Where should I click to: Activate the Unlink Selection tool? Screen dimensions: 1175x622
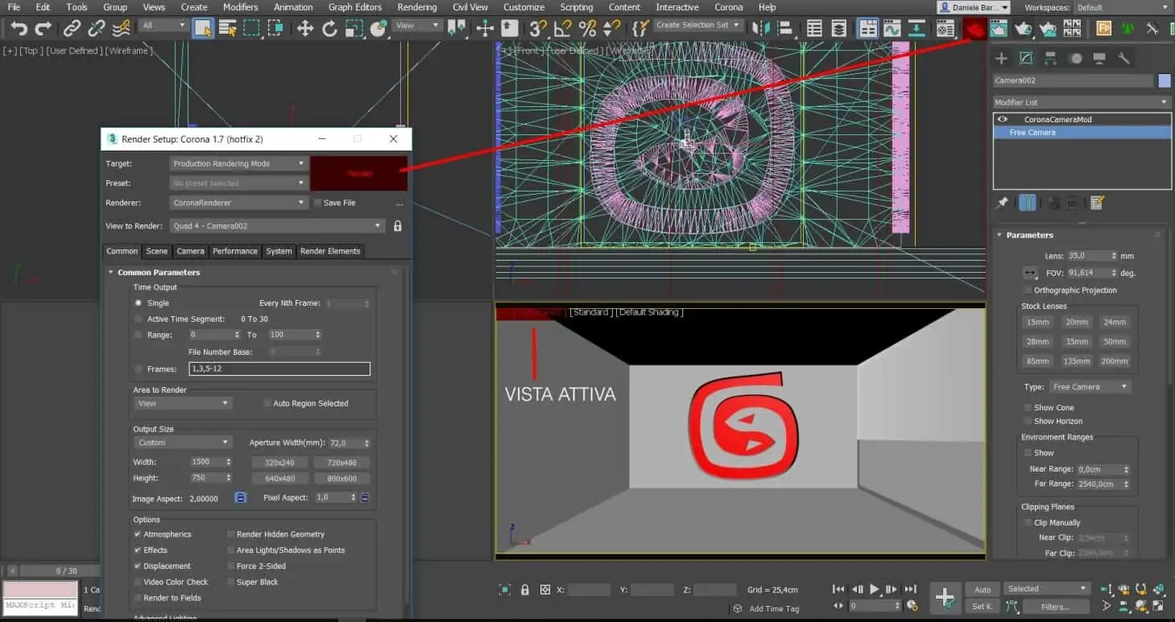tap(97, 29)
